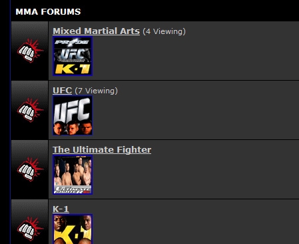Click the MMA FORUMS section header
Screen dimensions: 299x244
(x=48, y=12)
